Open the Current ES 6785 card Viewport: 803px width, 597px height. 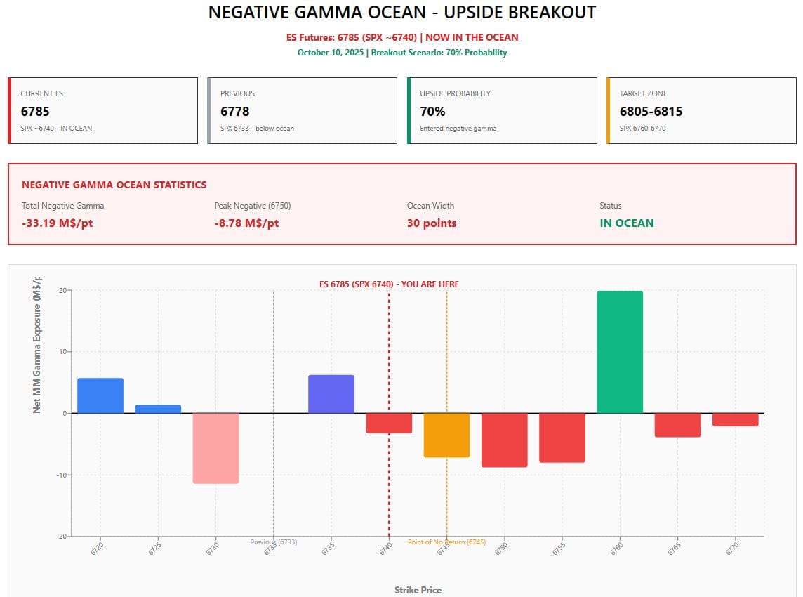(103, 111)
